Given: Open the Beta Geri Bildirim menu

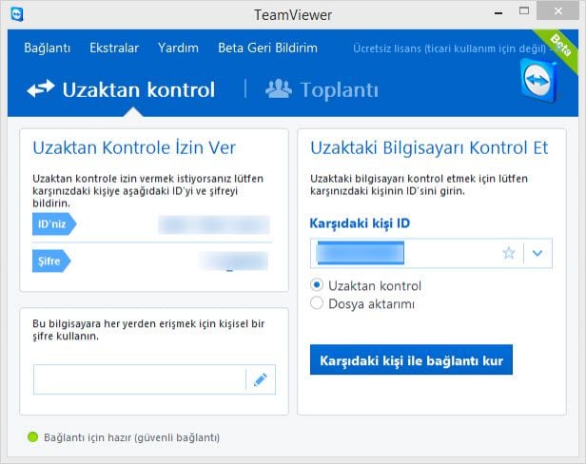Looking at the screenshot, I should click(267, 48).
